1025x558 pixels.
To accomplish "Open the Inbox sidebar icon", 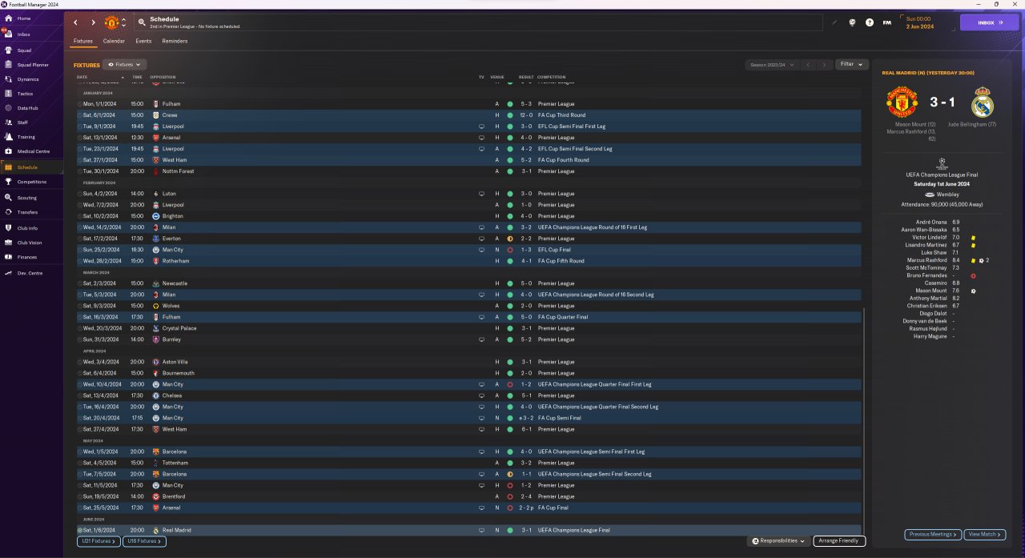I will pyautogui.click(x=8, y=34).
